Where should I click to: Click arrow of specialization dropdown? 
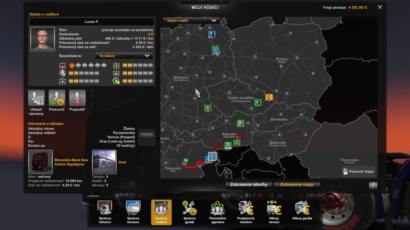[x=147, y=56]
